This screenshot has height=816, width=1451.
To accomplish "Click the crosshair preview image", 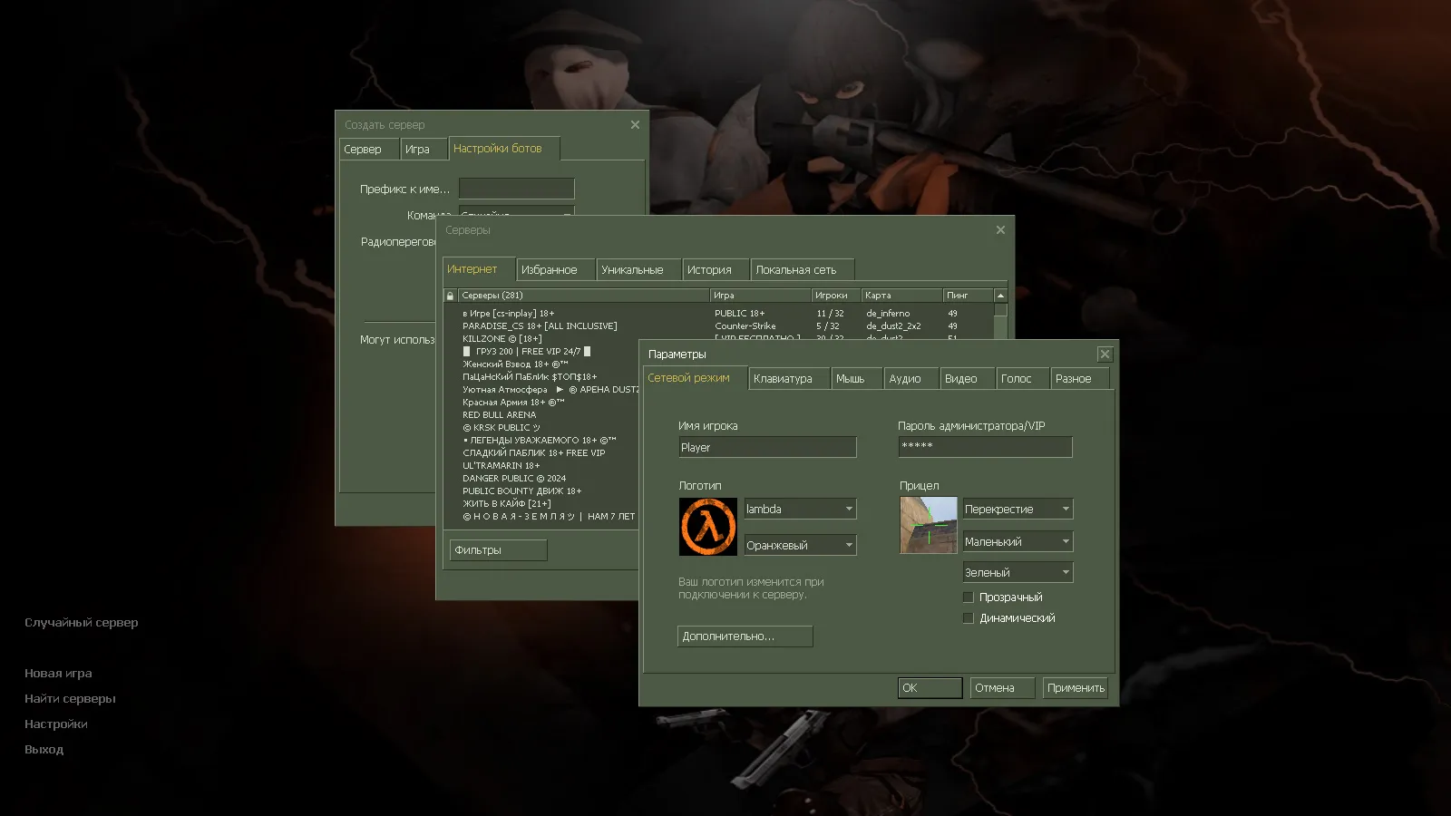I will 929,526.
